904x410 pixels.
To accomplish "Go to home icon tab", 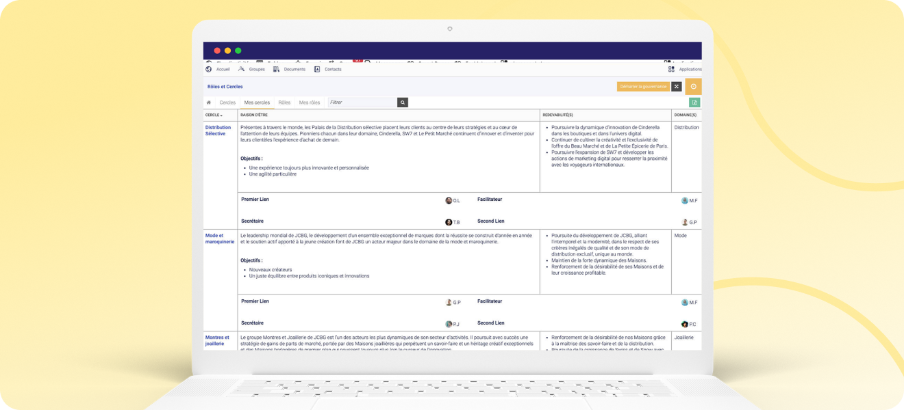I will (209, 102).
